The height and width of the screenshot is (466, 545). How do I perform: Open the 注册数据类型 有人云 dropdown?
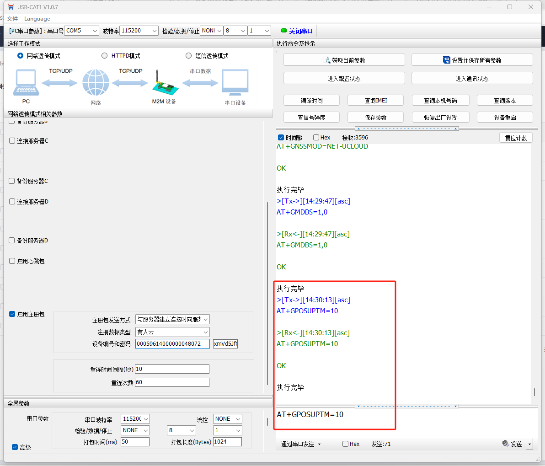click(x=172, y=332)
